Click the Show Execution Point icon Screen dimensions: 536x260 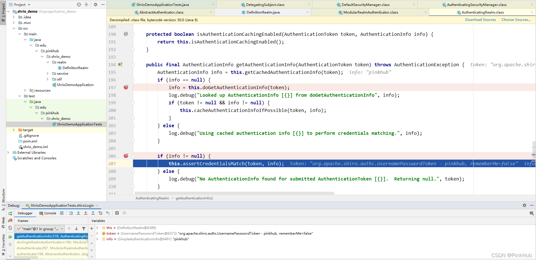click(x=62, y=213)
